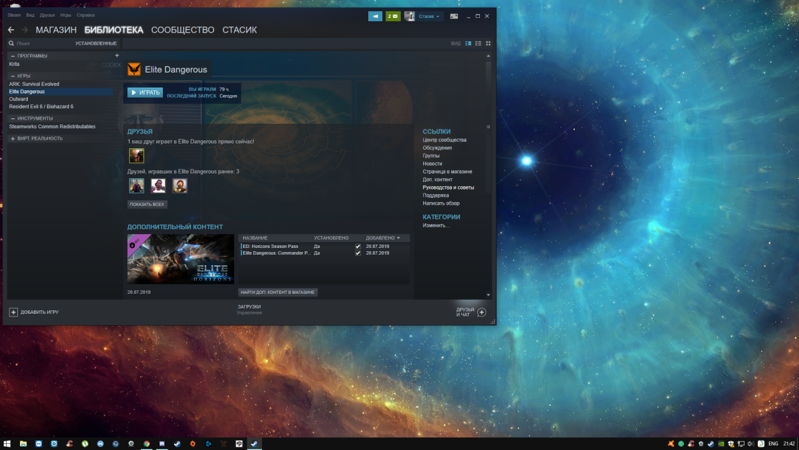Select the list view layout icon
Image resolution: width=799 pixels, height=450 pixels.
tap(478, 43)
